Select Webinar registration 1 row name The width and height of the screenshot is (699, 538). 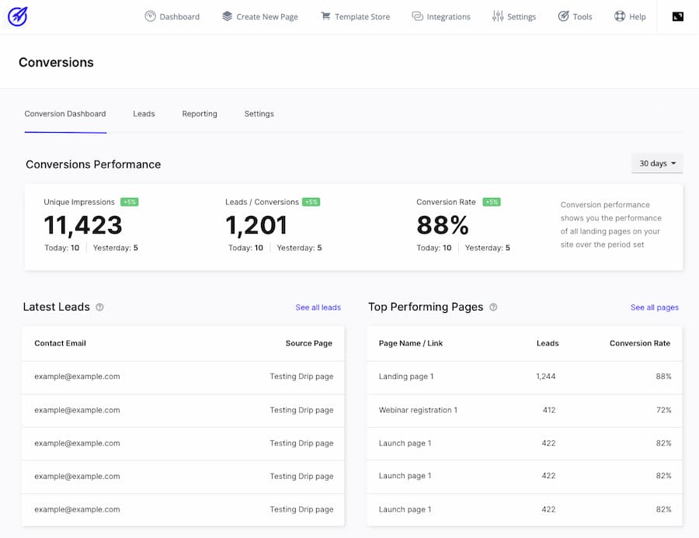tap(418, 410)
